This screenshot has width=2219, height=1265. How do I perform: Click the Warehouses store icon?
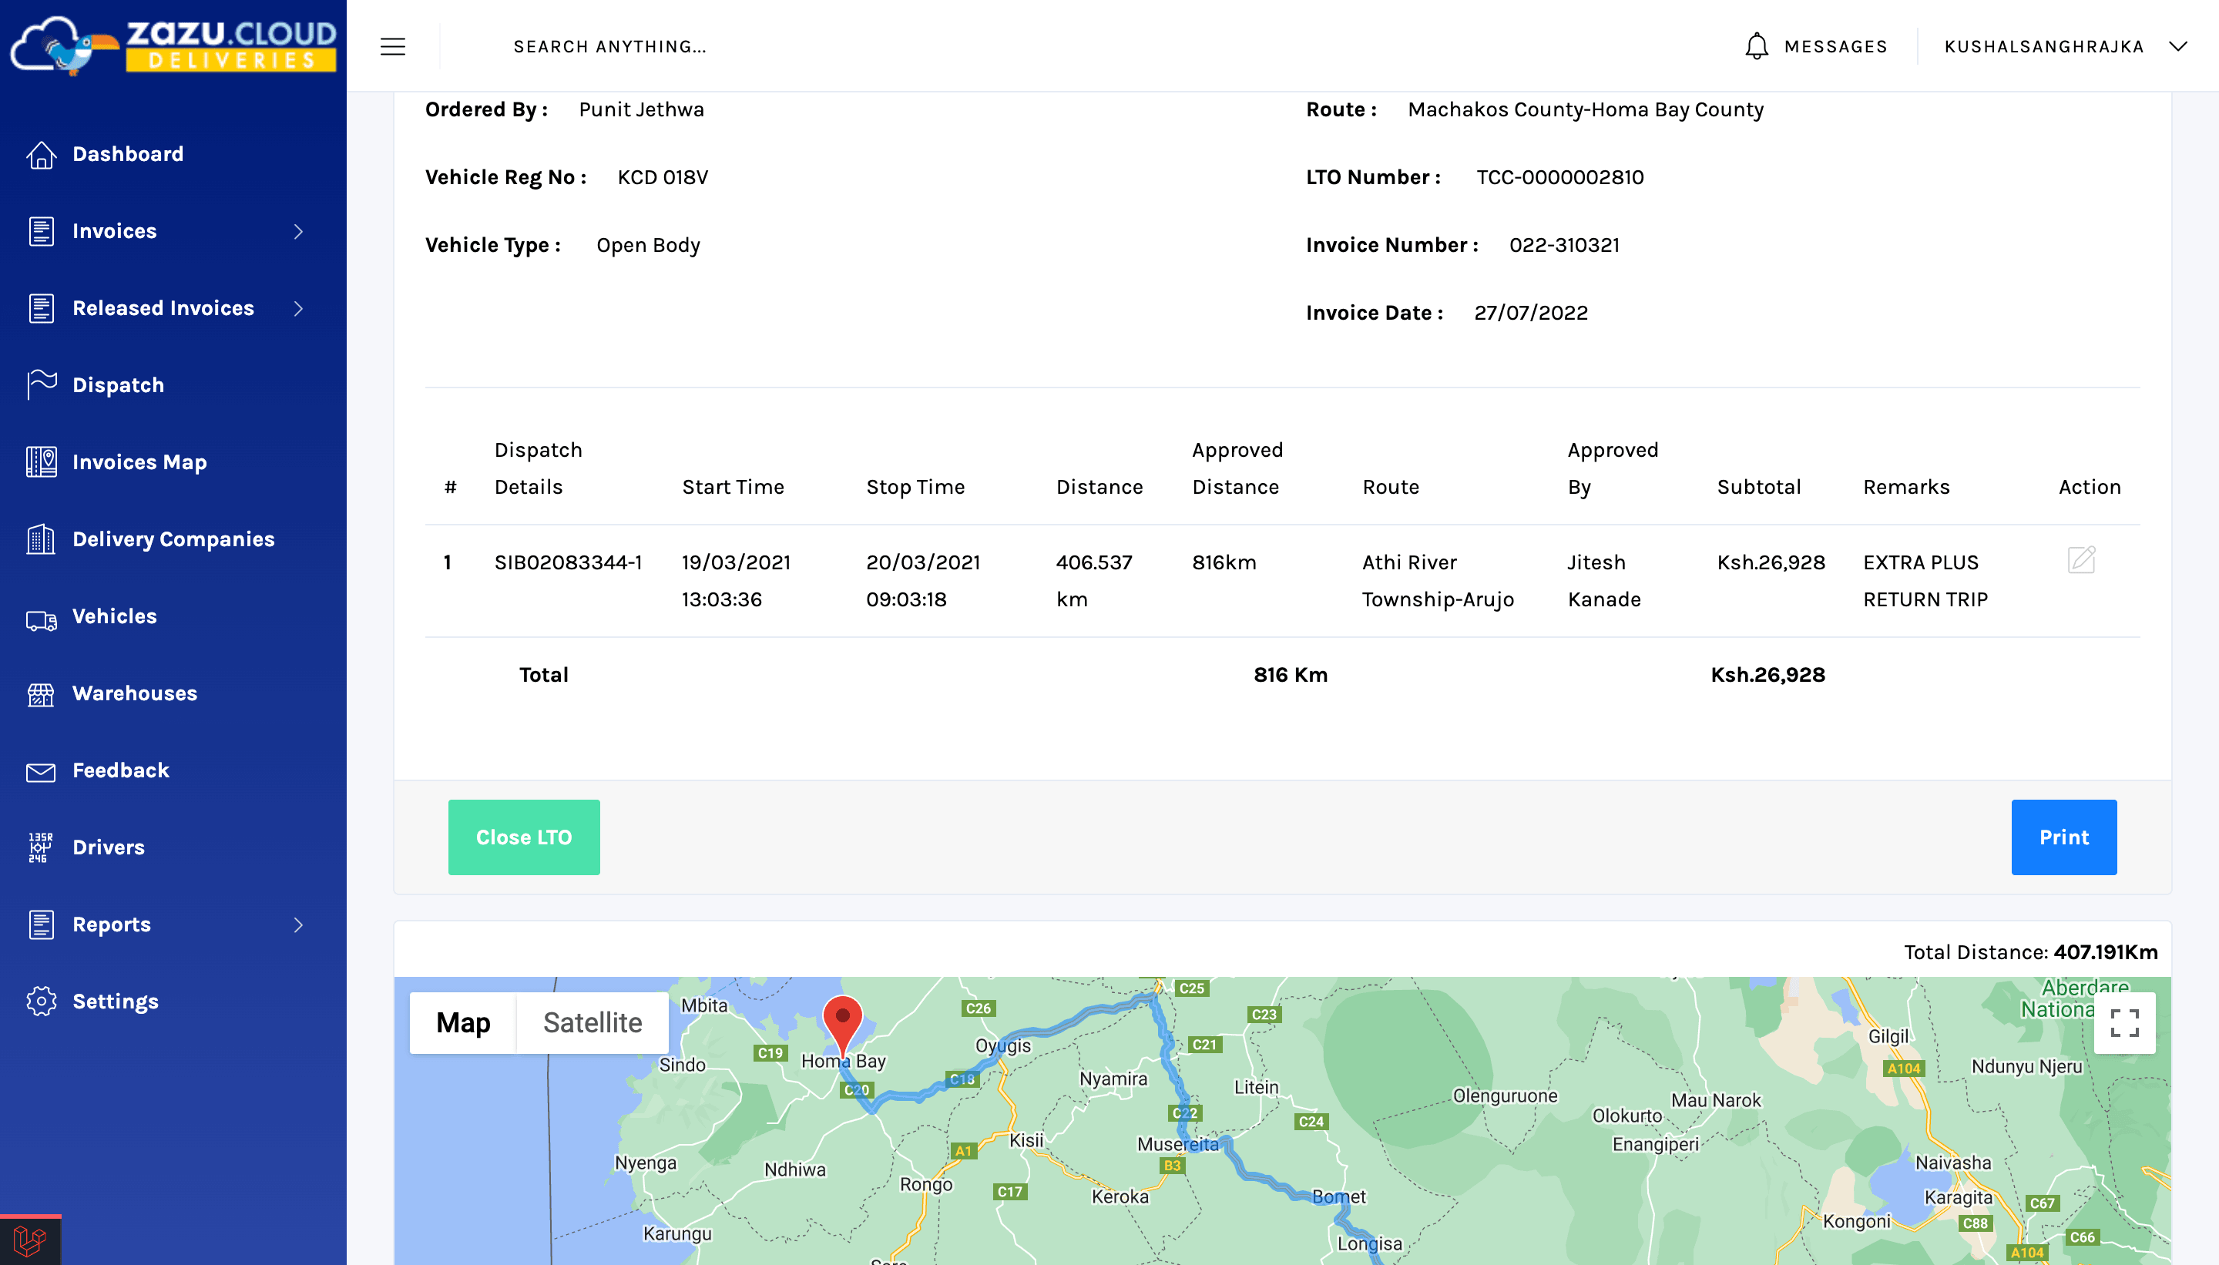(x=41, y=694)
